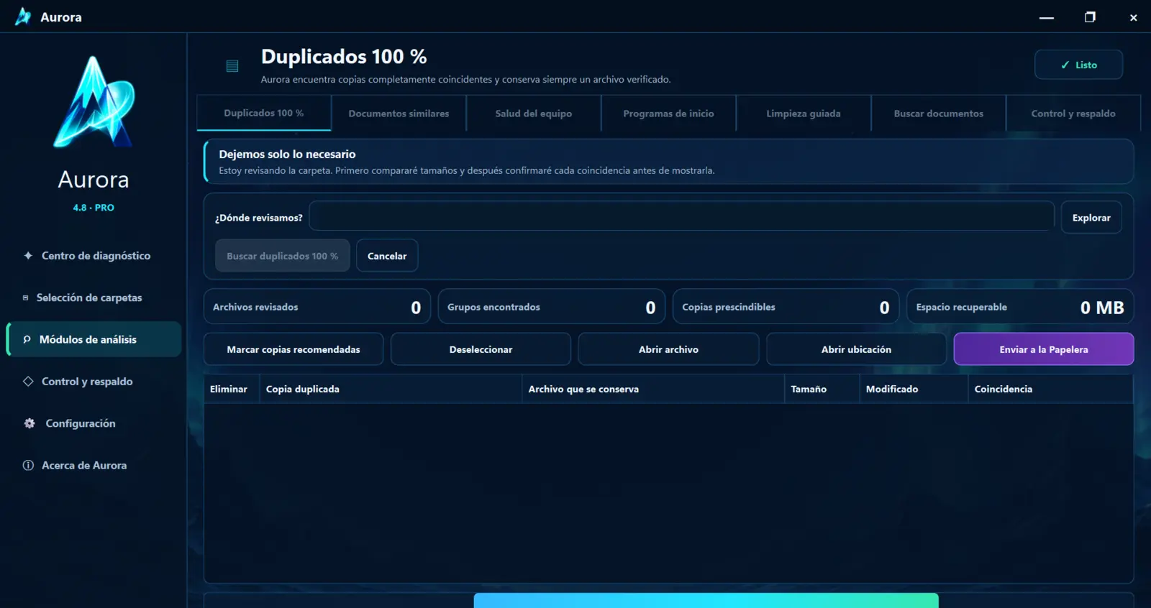The width and height of the screenshot is (1151, 608).
Task: Restore down the Aurora window
Action: pos(1090,17)
